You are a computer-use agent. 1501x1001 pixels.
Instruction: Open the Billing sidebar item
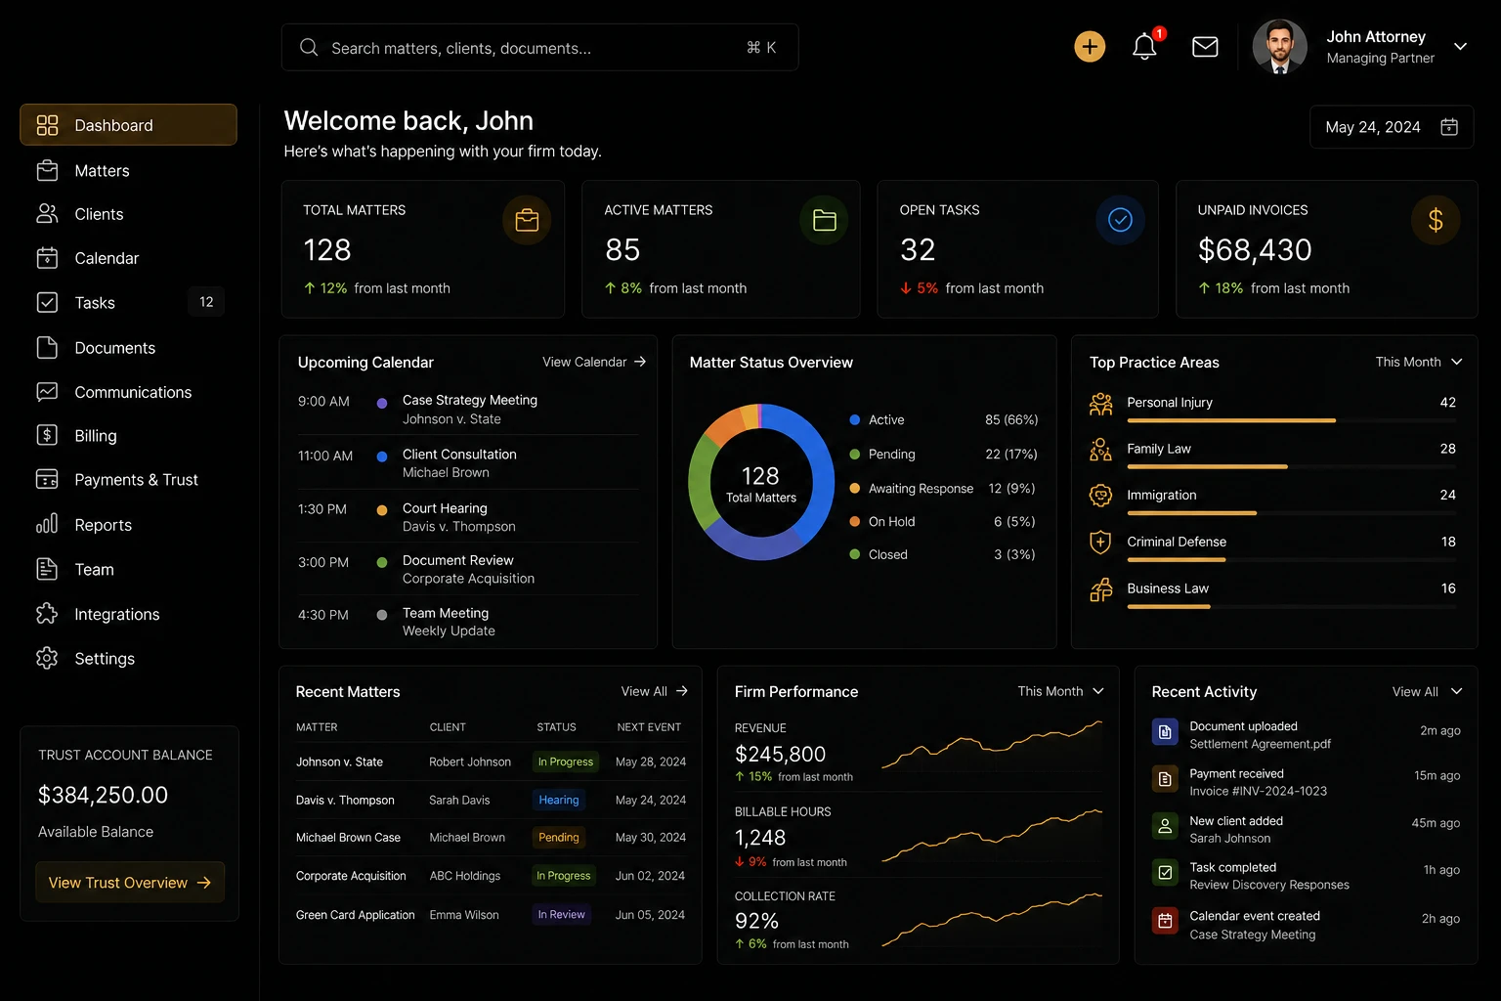point(128,435)
